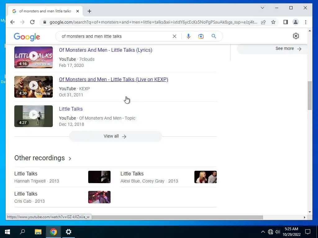Click the 7clouds channel name
Screen dimensions: 318x238
click(87, 59)
